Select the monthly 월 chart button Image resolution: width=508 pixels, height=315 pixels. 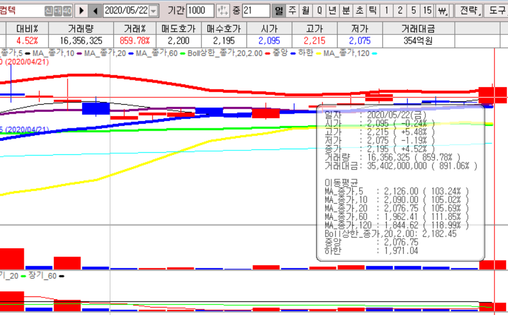click(305, 11)
